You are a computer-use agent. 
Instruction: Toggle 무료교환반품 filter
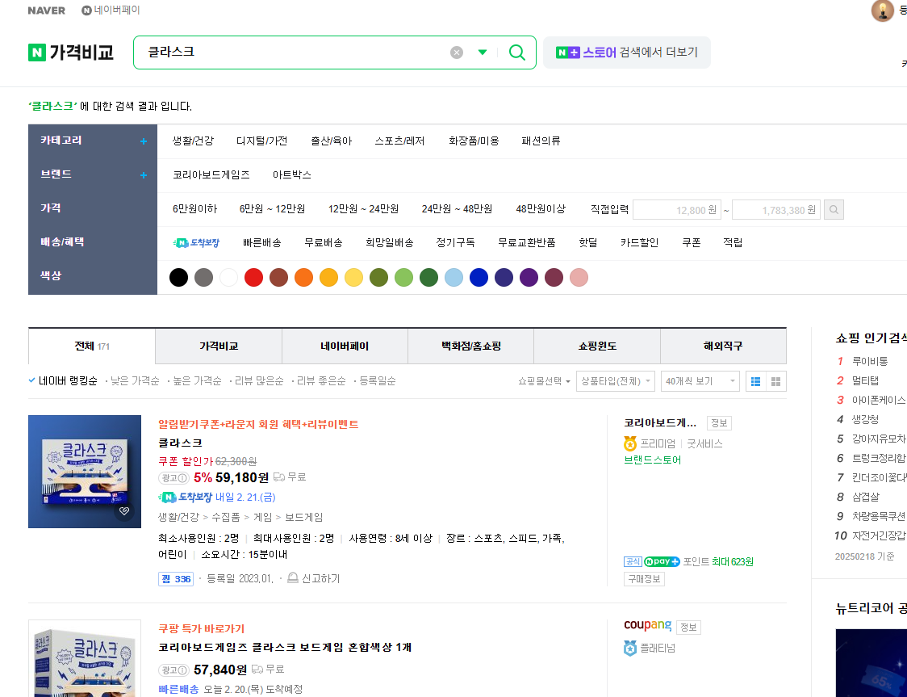coord(526,243)
